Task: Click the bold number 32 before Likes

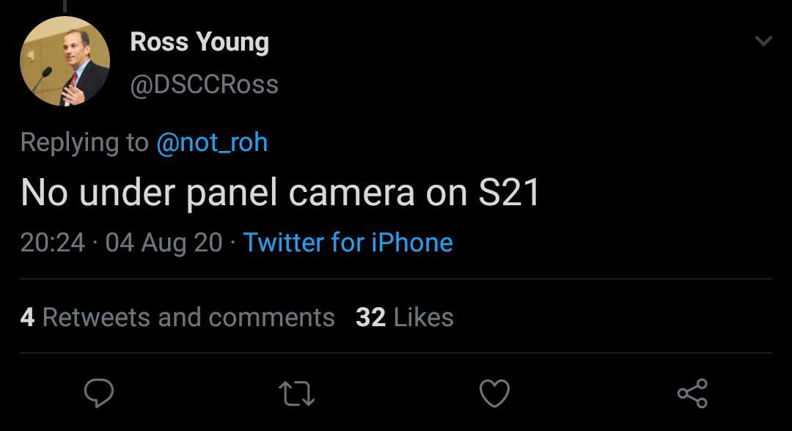Action: point(370,317)
